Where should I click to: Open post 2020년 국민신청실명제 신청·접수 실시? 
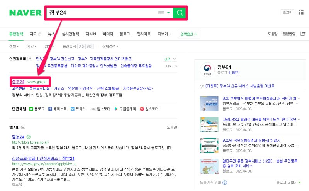pyautogui.click(x=251, y=140)
